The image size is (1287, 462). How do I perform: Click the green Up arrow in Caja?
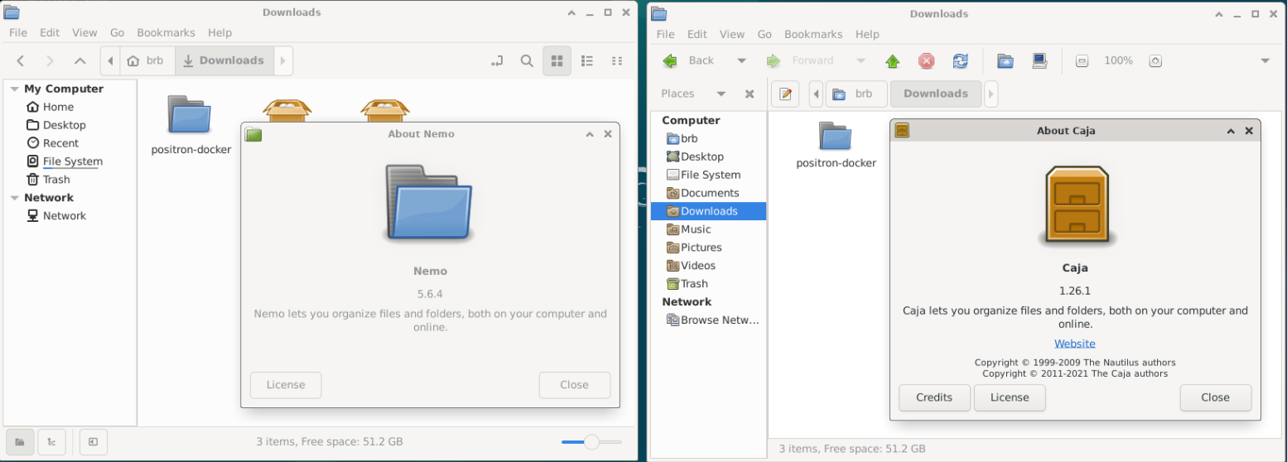click(x=893, y=60)
